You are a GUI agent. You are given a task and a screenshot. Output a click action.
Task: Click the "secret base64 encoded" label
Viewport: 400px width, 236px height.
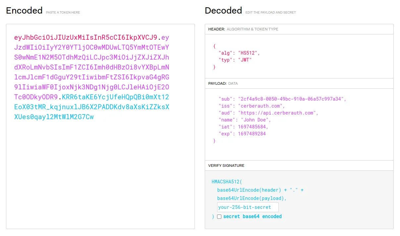pos(253,216)
